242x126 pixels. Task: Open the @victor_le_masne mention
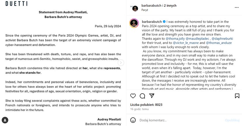click(186, 43)
